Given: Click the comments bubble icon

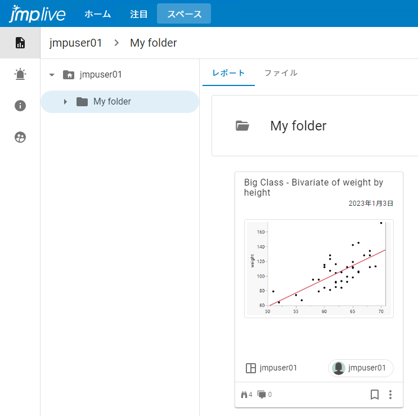Looking at the screenshot, I should [262, 395].
